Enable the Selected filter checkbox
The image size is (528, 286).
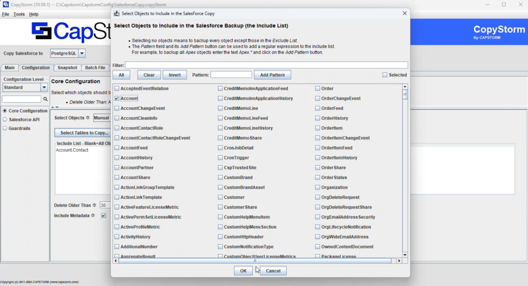click(x=385, y=75)
